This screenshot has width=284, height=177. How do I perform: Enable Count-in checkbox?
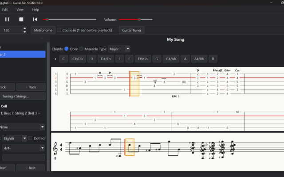tap(59, 30)
